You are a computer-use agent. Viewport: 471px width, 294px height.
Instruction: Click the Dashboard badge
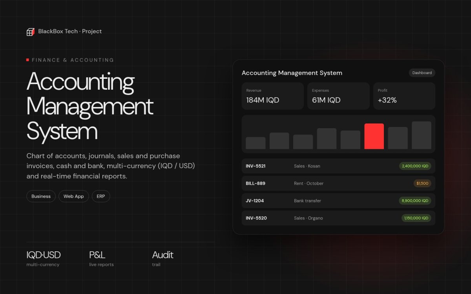422,73
